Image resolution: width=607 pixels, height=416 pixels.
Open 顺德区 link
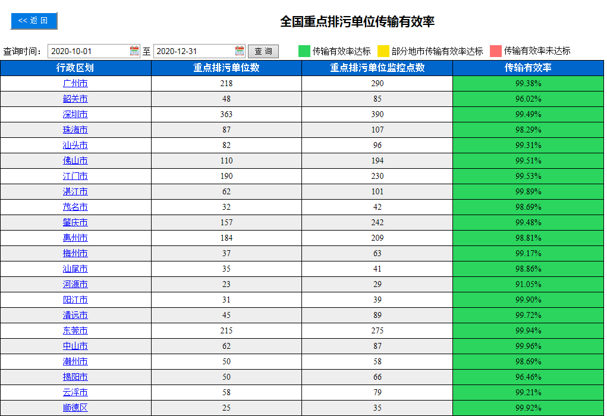pyautogui.click(x=76, y=408)
